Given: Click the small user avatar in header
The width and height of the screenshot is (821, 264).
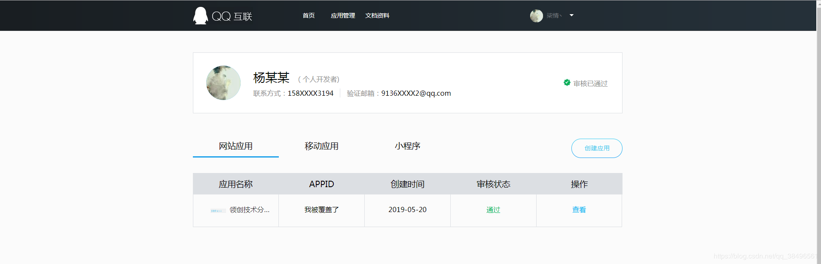Looking at the screenshot, I should coord(536,16).
